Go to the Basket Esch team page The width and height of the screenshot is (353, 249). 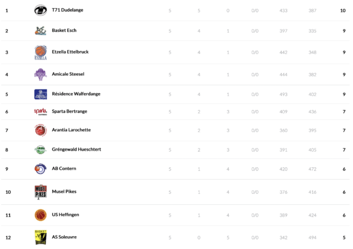pos(64,31)
